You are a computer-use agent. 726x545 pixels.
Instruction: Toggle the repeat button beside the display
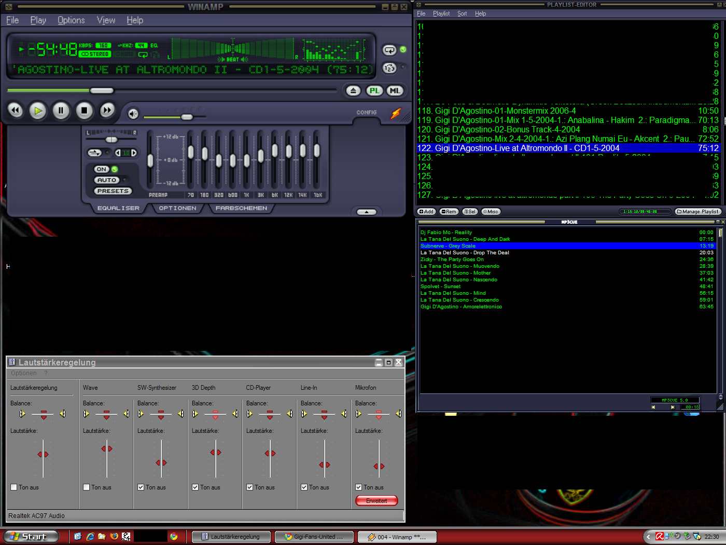point(389,50)
